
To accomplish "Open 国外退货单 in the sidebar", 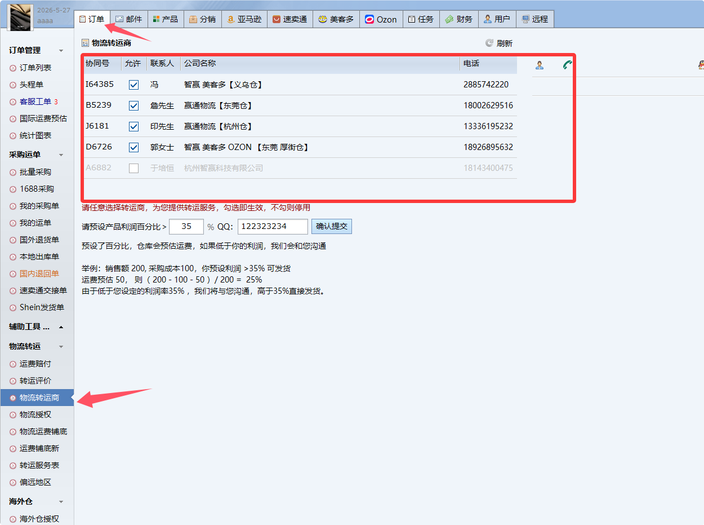I will [x=39, y=240].
